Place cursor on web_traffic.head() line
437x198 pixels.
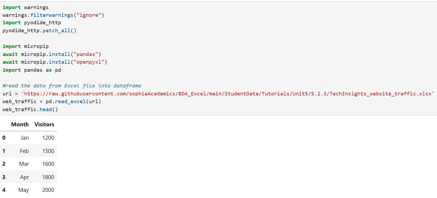(x=30, y=110)
